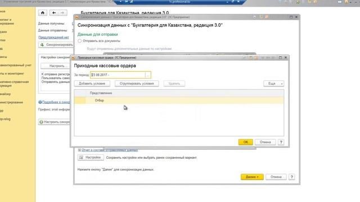Open 'Предупреждений нет' link

coord(53,38)
